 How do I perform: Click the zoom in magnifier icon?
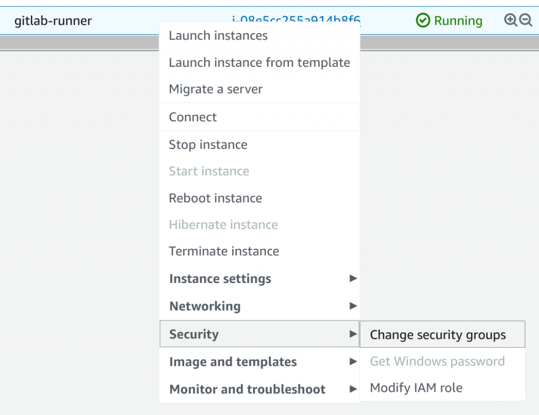pos(511,20)
